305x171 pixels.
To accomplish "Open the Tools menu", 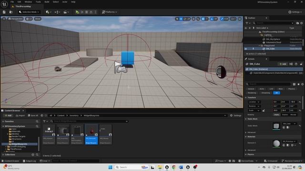I will tap(38, 2).
